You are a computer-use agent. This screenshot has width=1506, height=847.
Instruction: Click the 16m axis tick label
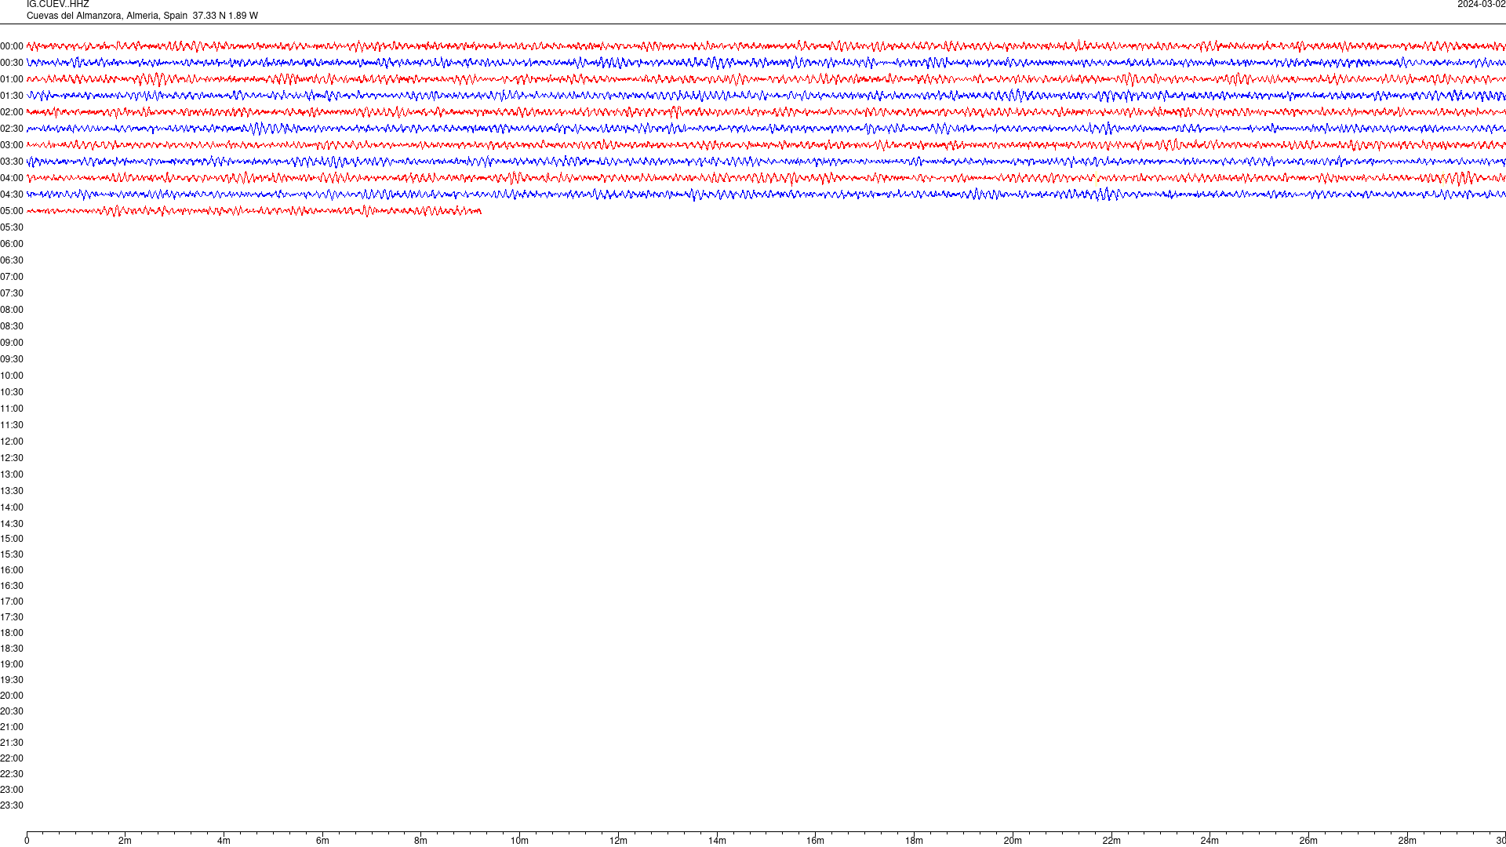(815, 841)
